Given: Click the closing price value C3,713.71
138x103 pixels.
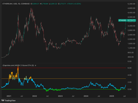Looking at the screenshot, I should (x=62, y=4).
